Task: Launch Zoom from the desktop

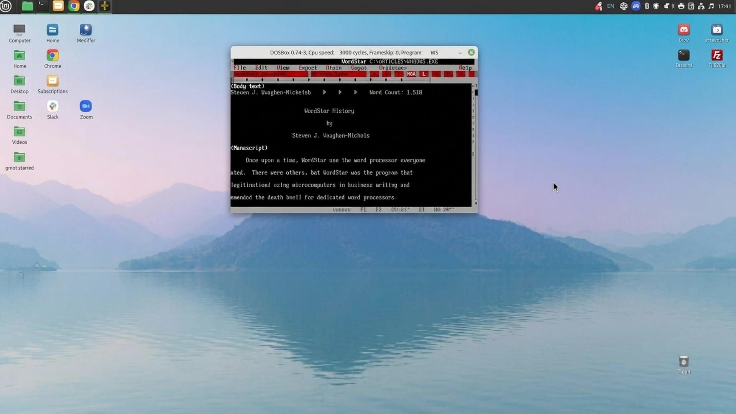Action: point(86,110)
